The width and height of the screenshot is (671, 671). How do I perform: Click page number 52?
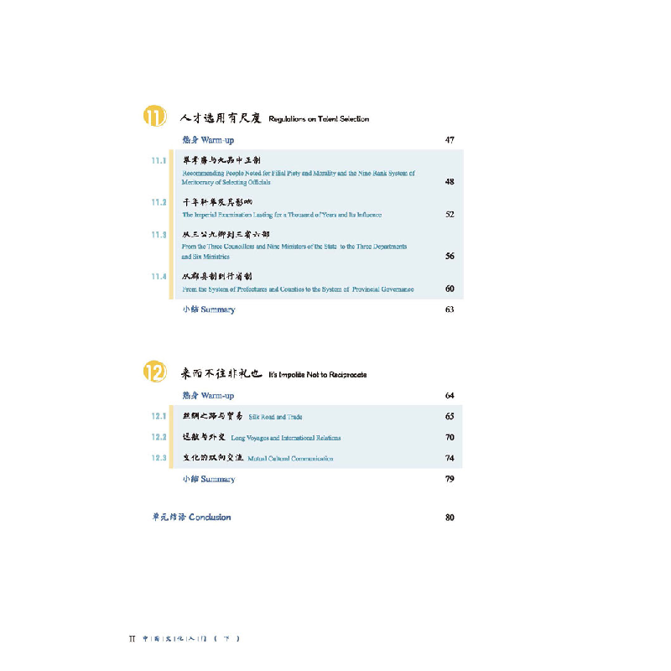point(450,215)
